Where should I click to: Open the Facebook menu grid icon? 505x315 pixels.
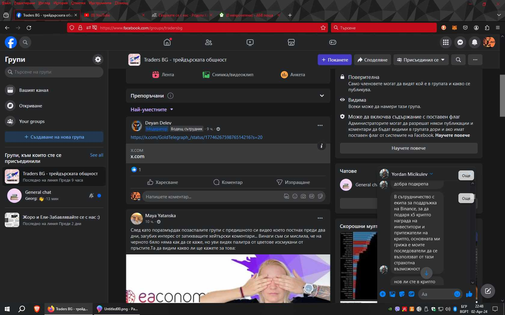coord(445,42)
